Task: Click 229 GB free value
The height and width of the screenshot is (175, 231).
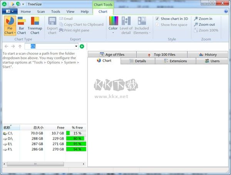Action: (58, 139)
